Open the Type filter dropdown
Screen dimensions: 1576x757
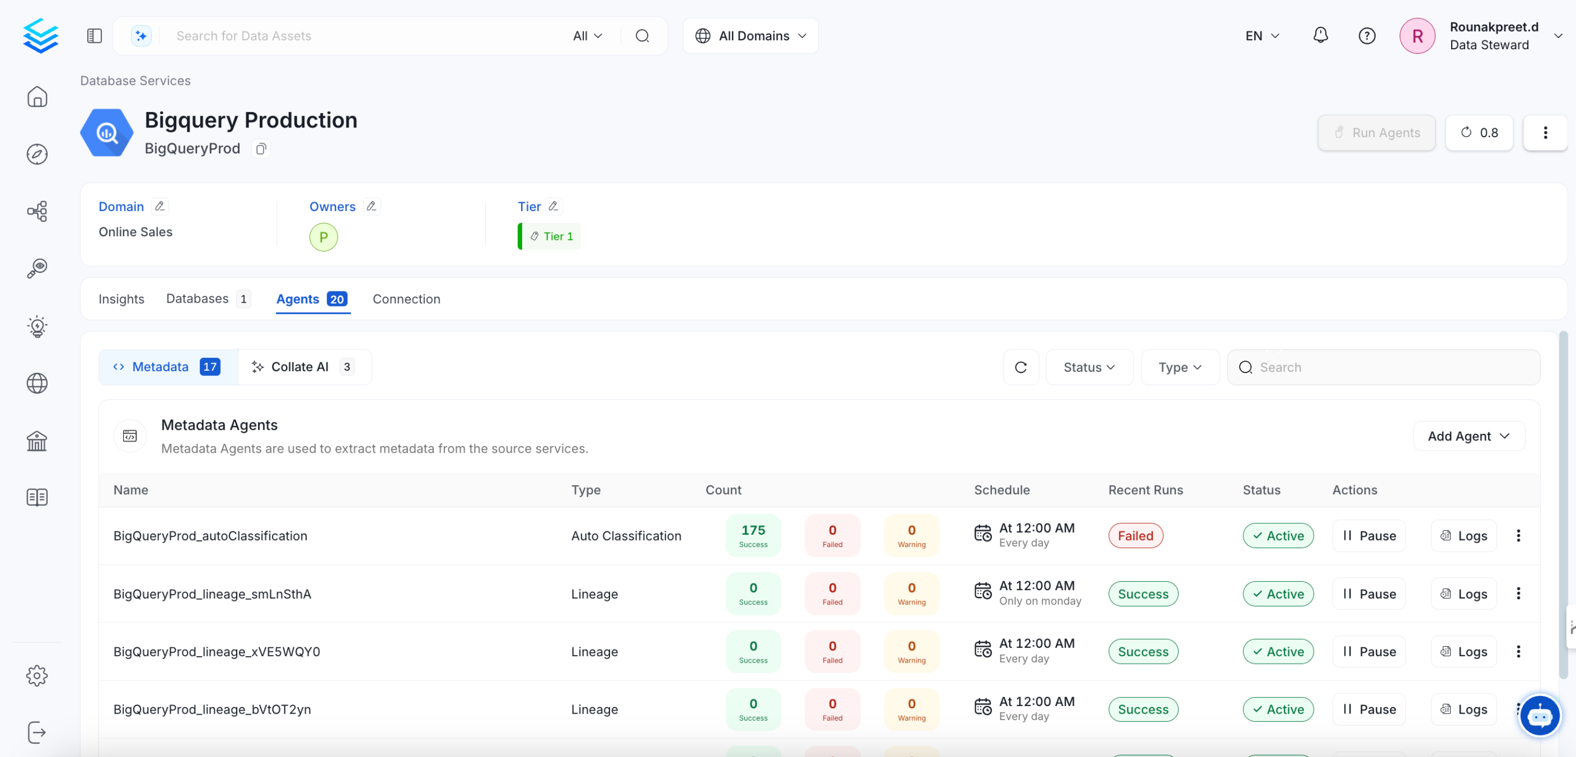click(1180, 367)
